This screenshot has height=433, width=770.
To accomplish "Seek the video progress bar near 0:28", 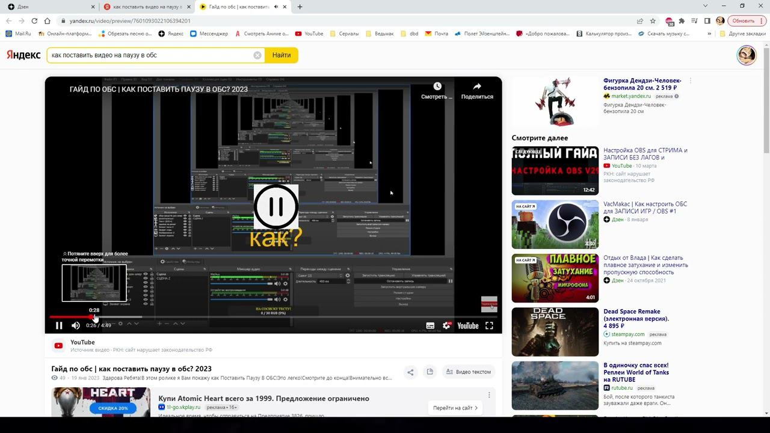I will pyautogui.click(x=94, y=317).
